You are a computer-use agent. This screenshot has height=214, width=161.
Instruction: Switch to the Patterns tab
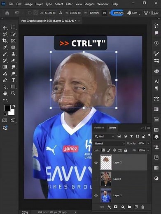click(99, 128)
